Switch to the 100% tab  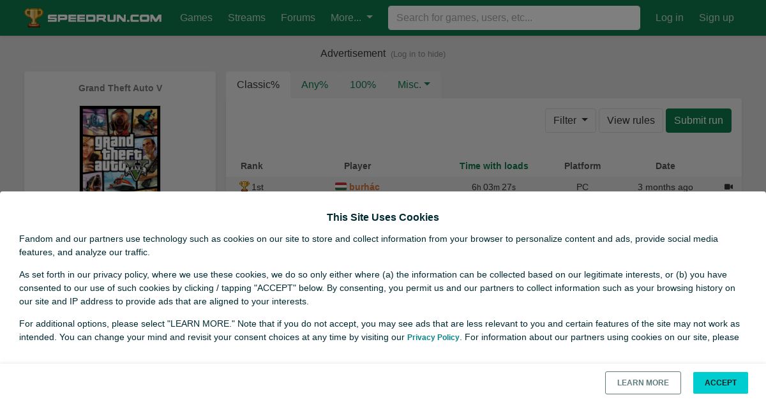tap(363, 85)
